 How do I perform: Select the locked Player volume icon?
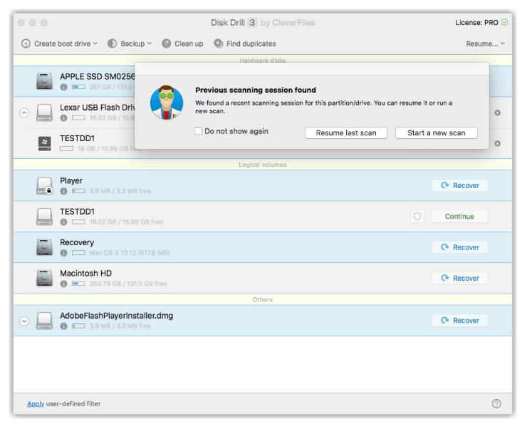(x=44, y=185)
